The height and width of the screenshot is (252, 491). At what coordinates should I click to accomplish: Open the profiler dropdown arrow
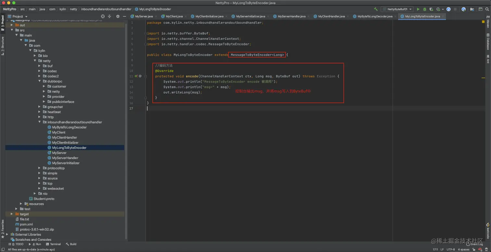click(443, 9)
